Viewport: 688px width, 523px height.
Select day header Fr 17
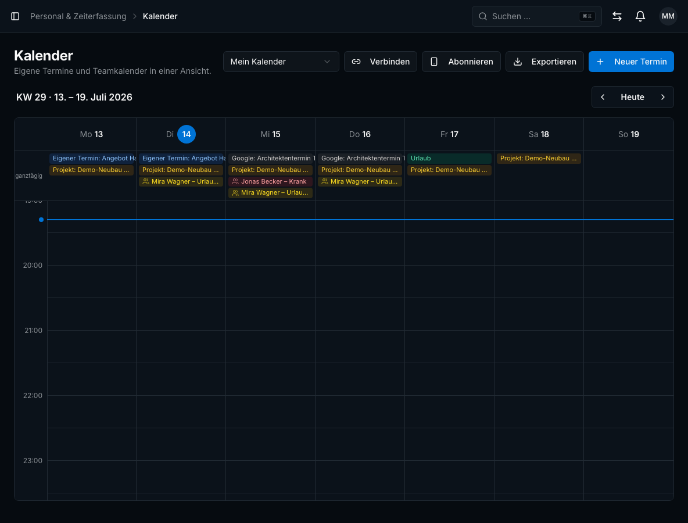449,134
